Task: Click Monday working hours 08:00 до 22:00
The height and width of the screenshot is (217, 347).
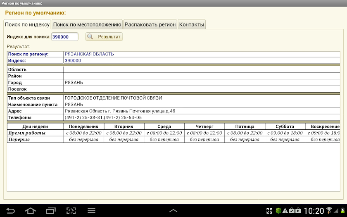Action: tap(83, 133)
